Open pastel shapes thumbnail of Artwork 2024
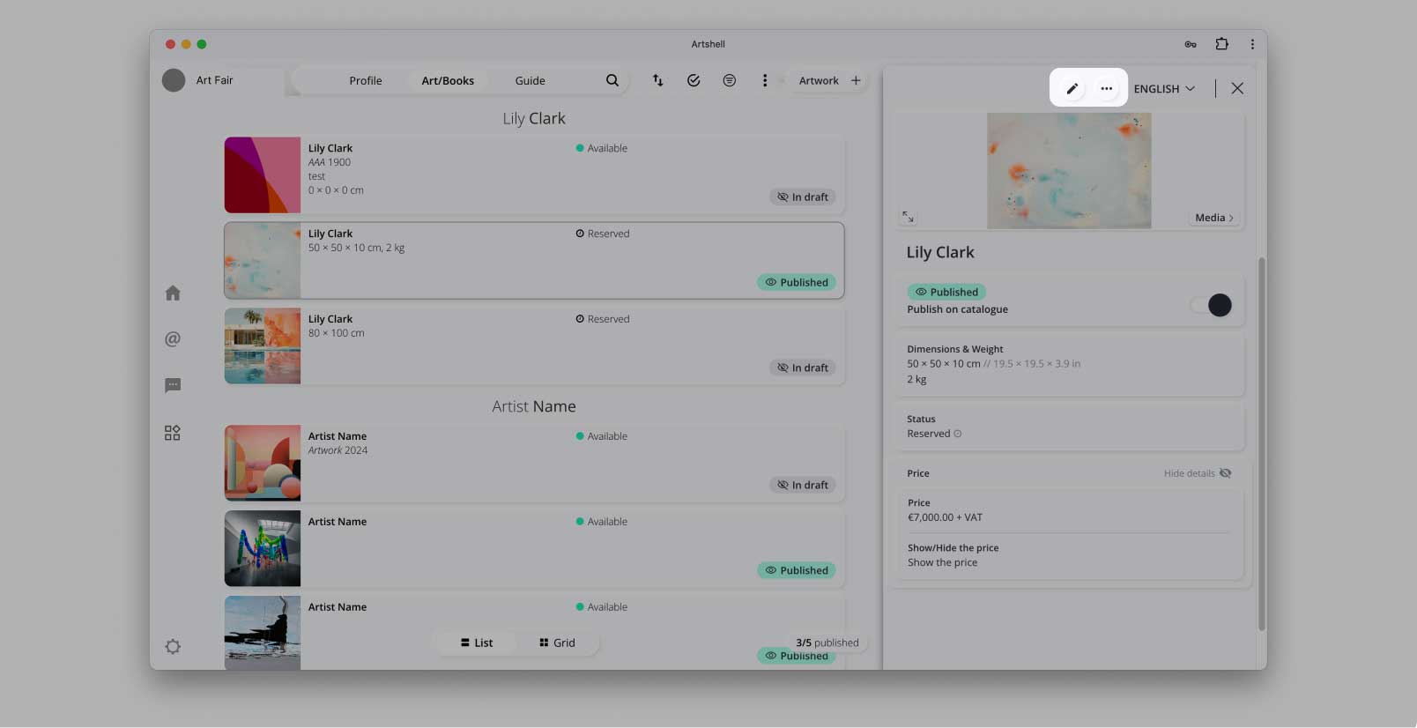1417x728 pixels. (262, 463)
